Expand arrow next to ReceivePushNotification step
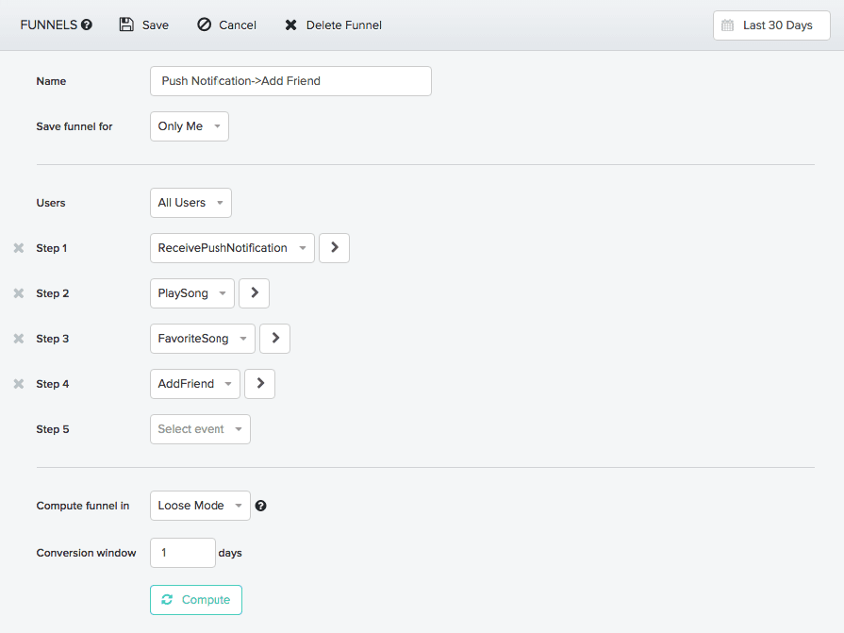This screenshot has height=633, width=844. (334, 248)
